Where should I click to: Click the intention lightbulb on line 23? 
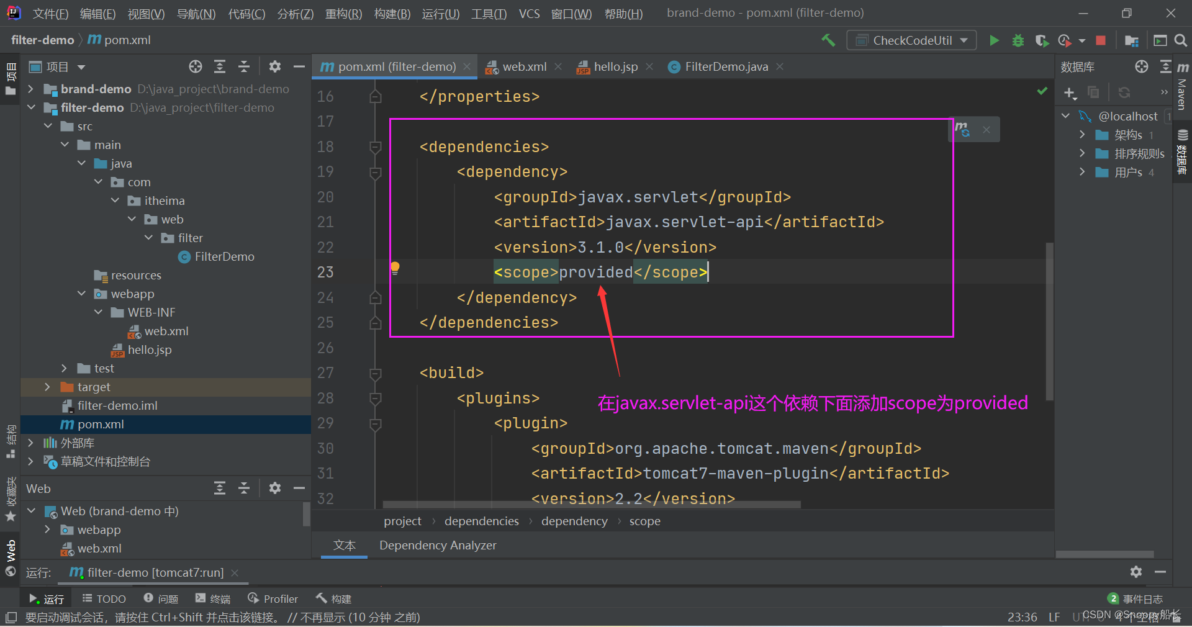[x=395, y=268]
